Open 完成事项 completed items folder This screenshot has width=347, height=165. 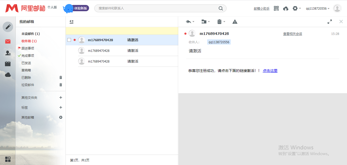click(28, 56)
